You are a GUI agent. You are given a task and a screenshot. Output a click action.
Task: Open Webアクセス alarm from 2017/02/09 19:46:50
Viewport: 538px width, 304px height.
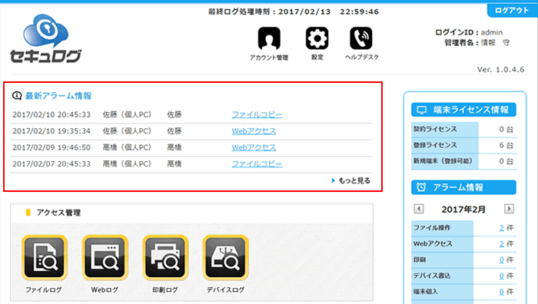tap(254, 147)
